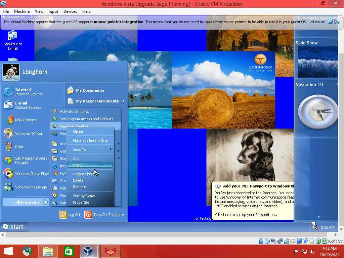This screenshot has width=344, height=258.
Task: Expand the Accessories folder arrow in programs list
Action: [x=119, y=144]
